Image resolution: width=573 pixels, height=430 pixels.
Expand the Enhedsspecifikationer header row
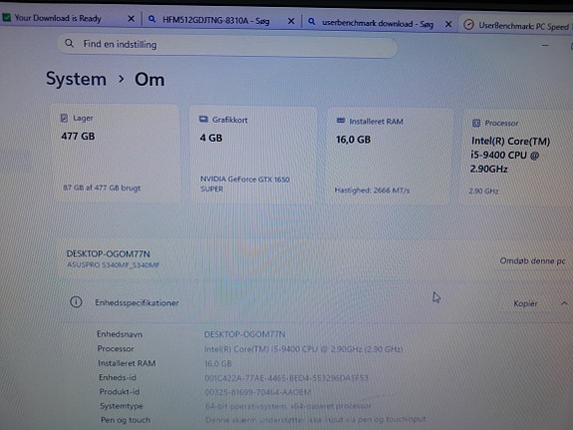point(314,302)
